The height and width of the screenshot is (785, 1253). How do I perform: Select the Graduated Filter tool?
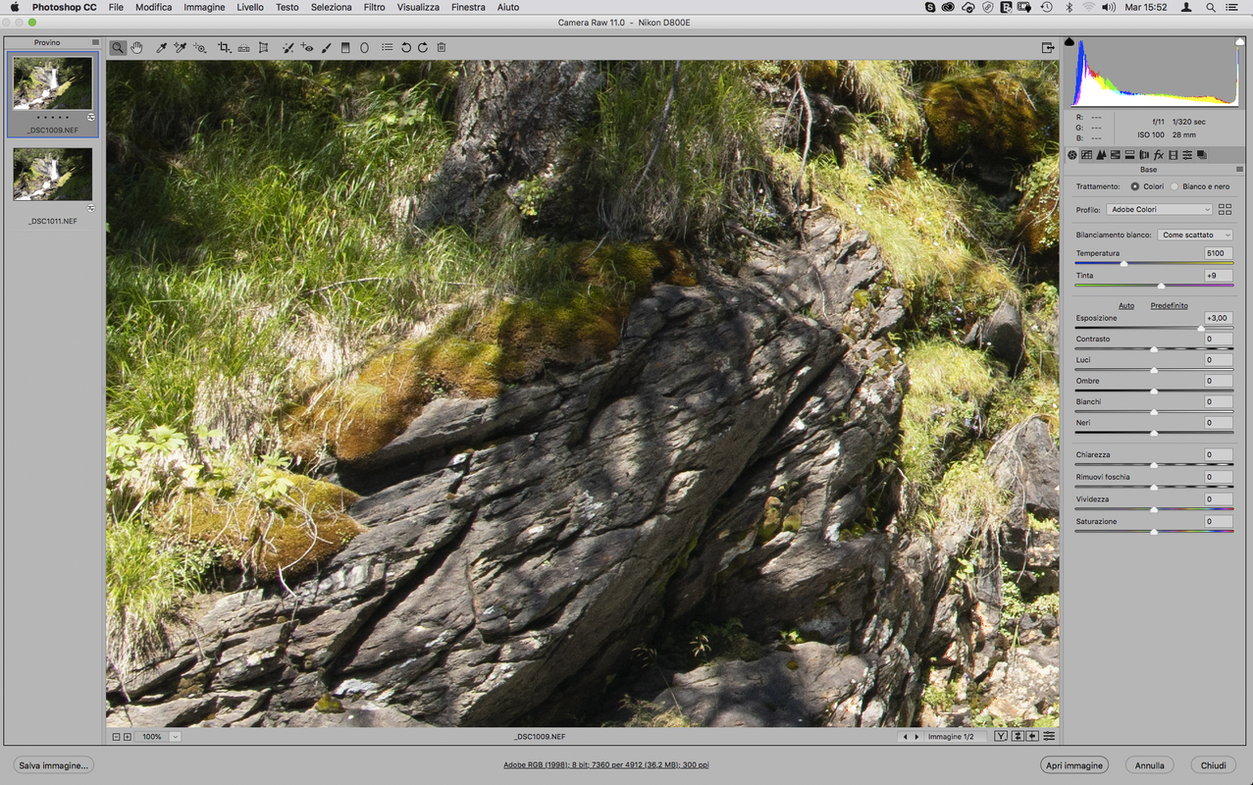click(x=344, y=47)
